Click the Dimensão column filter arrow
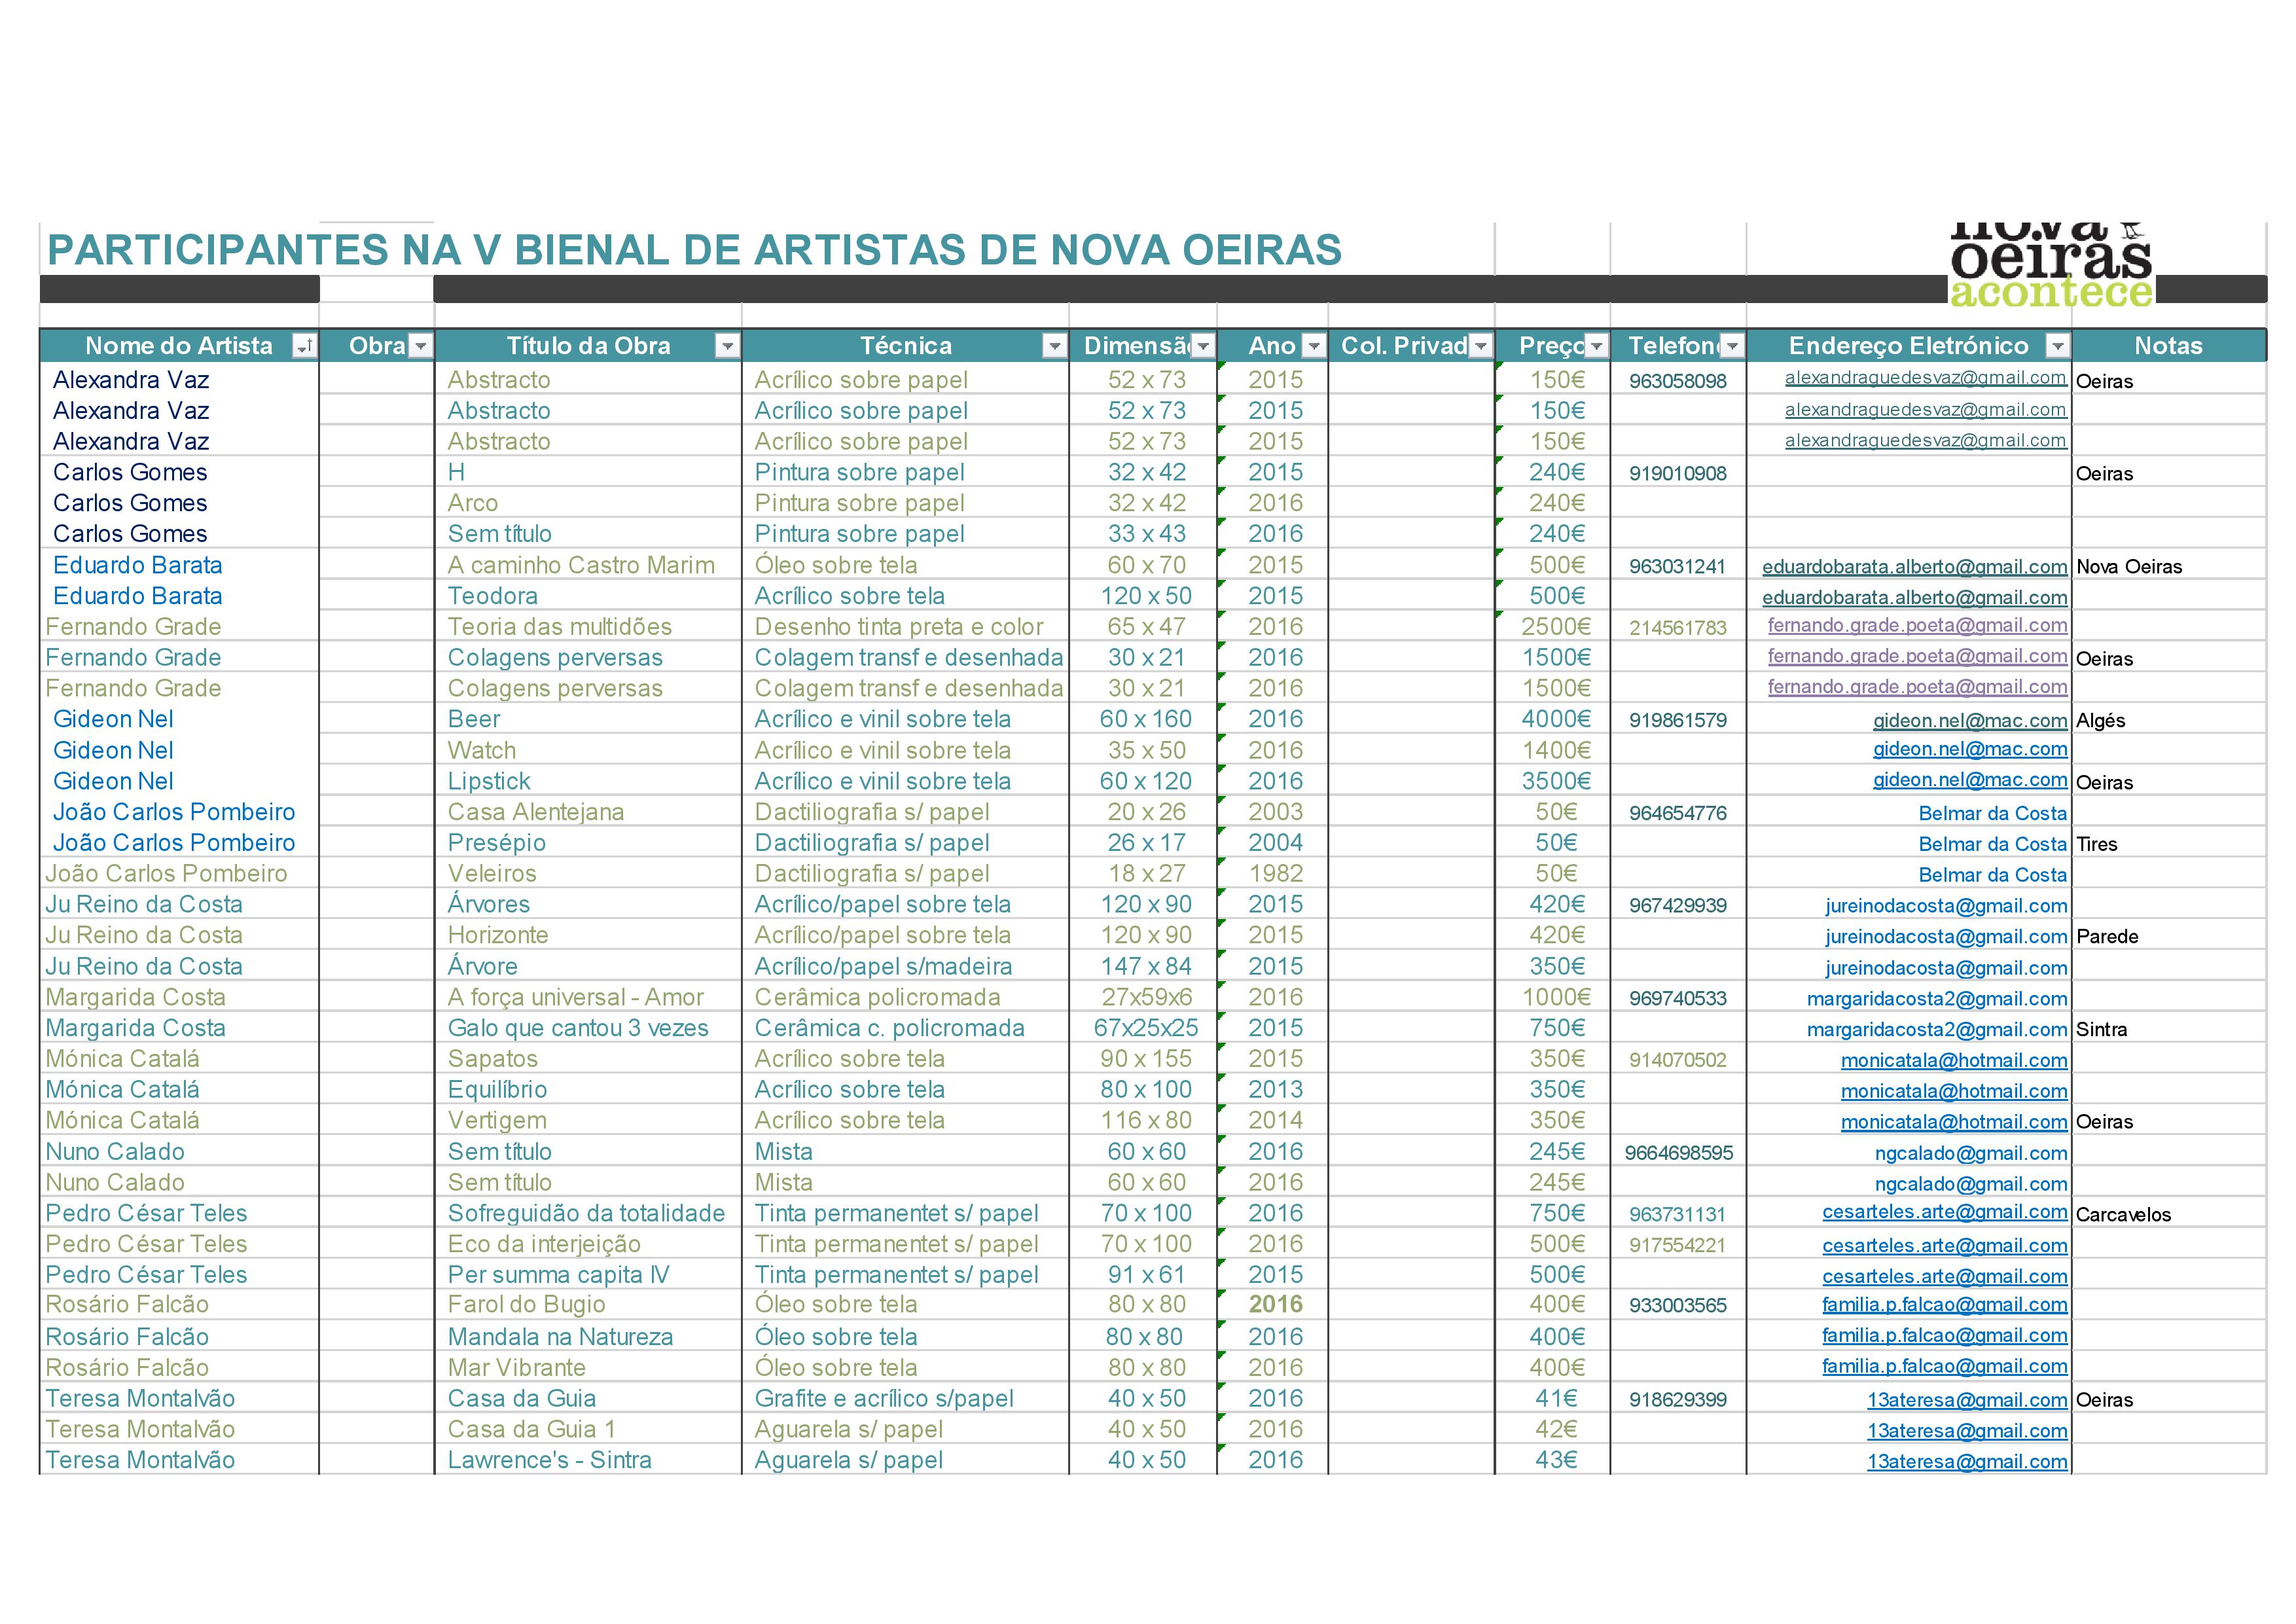 pos(1203,346)
